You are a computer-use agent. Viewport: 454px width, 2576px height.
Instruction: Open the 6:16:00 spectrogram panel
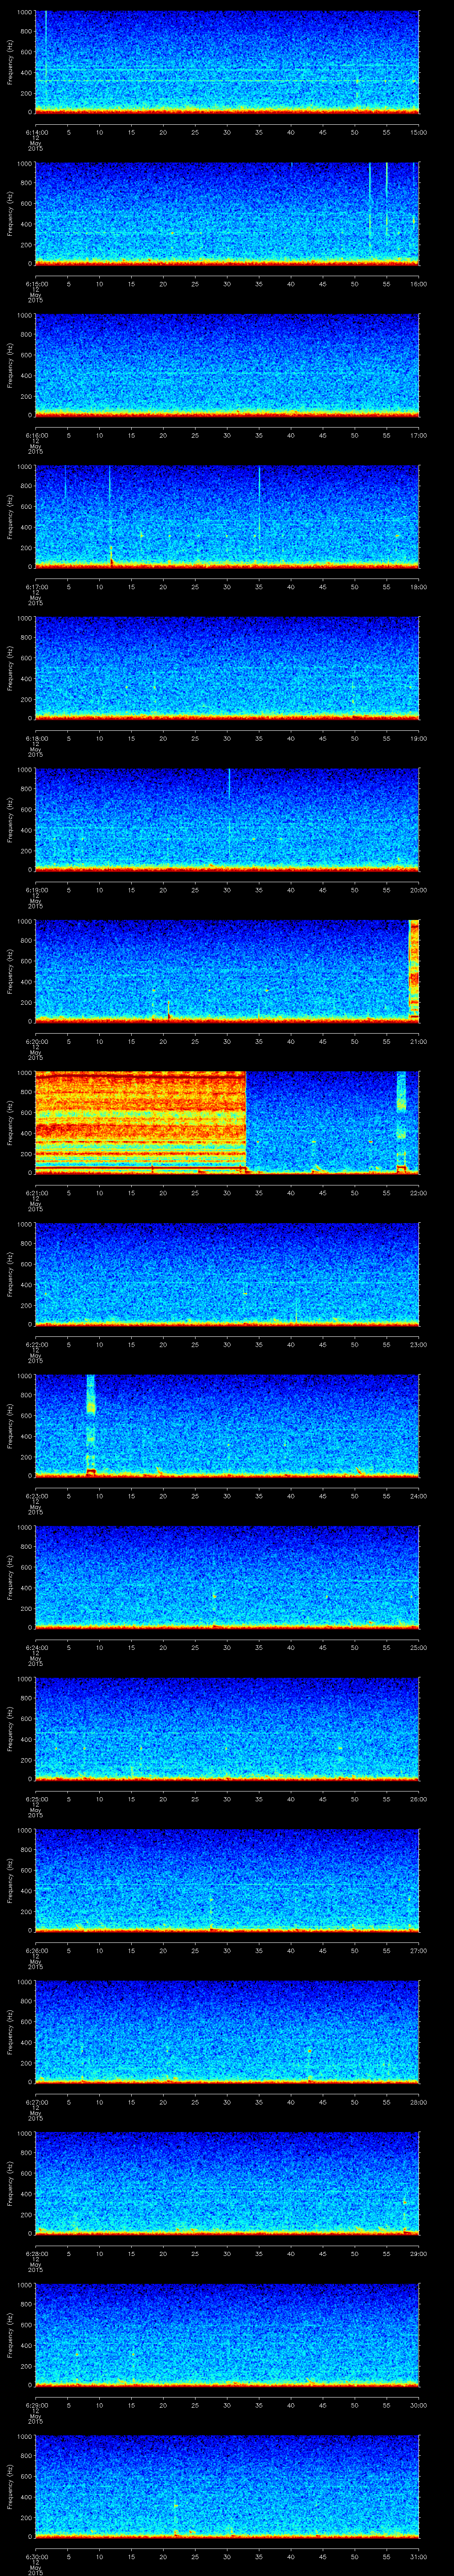[x=227, y=364]
